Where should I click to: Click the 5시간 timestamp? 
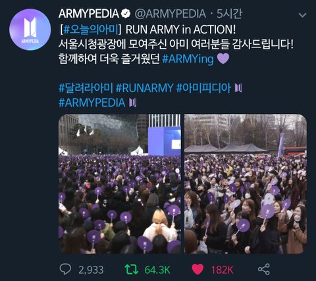pos(229,14)
